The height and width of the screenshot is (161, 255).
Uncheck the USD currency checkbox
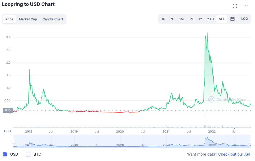tap(5, 154)
